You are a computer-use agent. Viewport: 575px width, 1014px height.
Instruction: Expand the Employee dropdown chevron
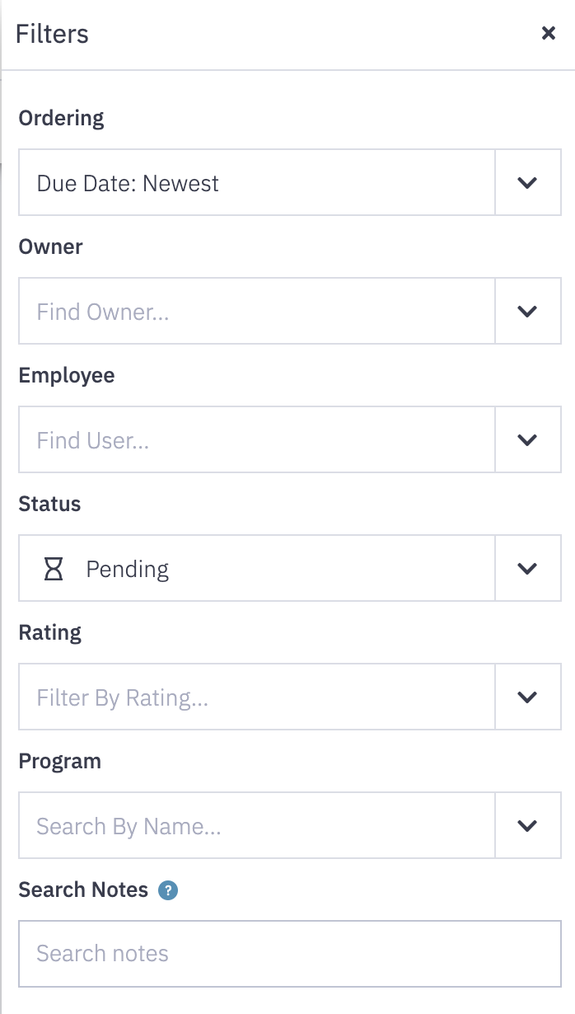click(x=527, y=439)
